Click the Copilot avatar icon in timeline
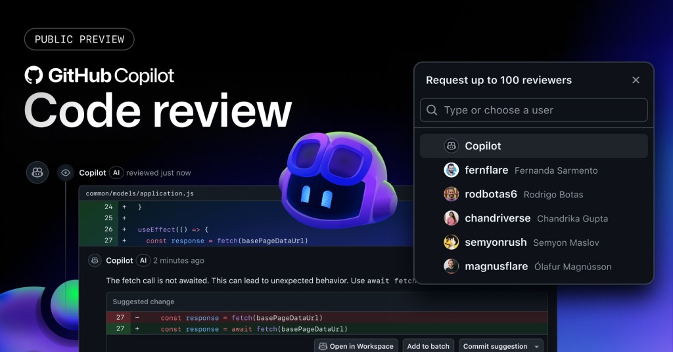The height and width of the screenshot is (352, 673). click(37, 172)
